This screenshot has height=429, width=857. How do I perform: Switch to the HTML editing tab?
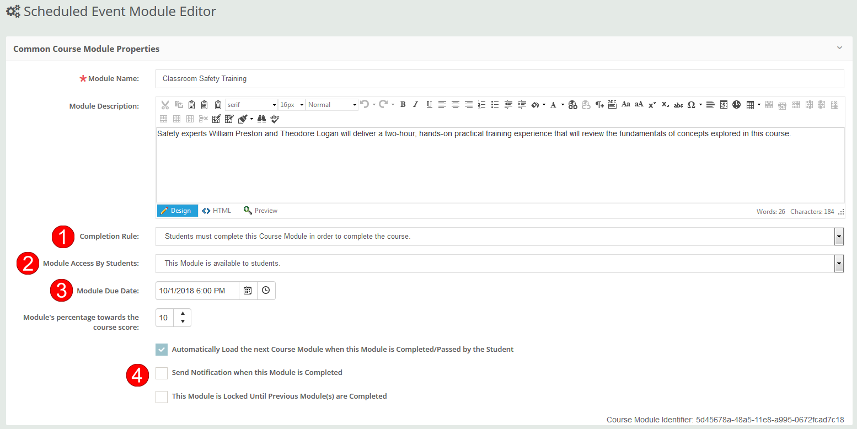pos(216,210)
